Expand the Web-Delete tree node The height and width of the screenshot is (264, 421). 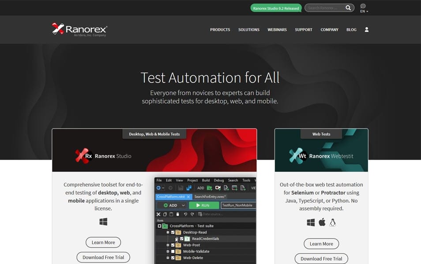pos(168,258)
